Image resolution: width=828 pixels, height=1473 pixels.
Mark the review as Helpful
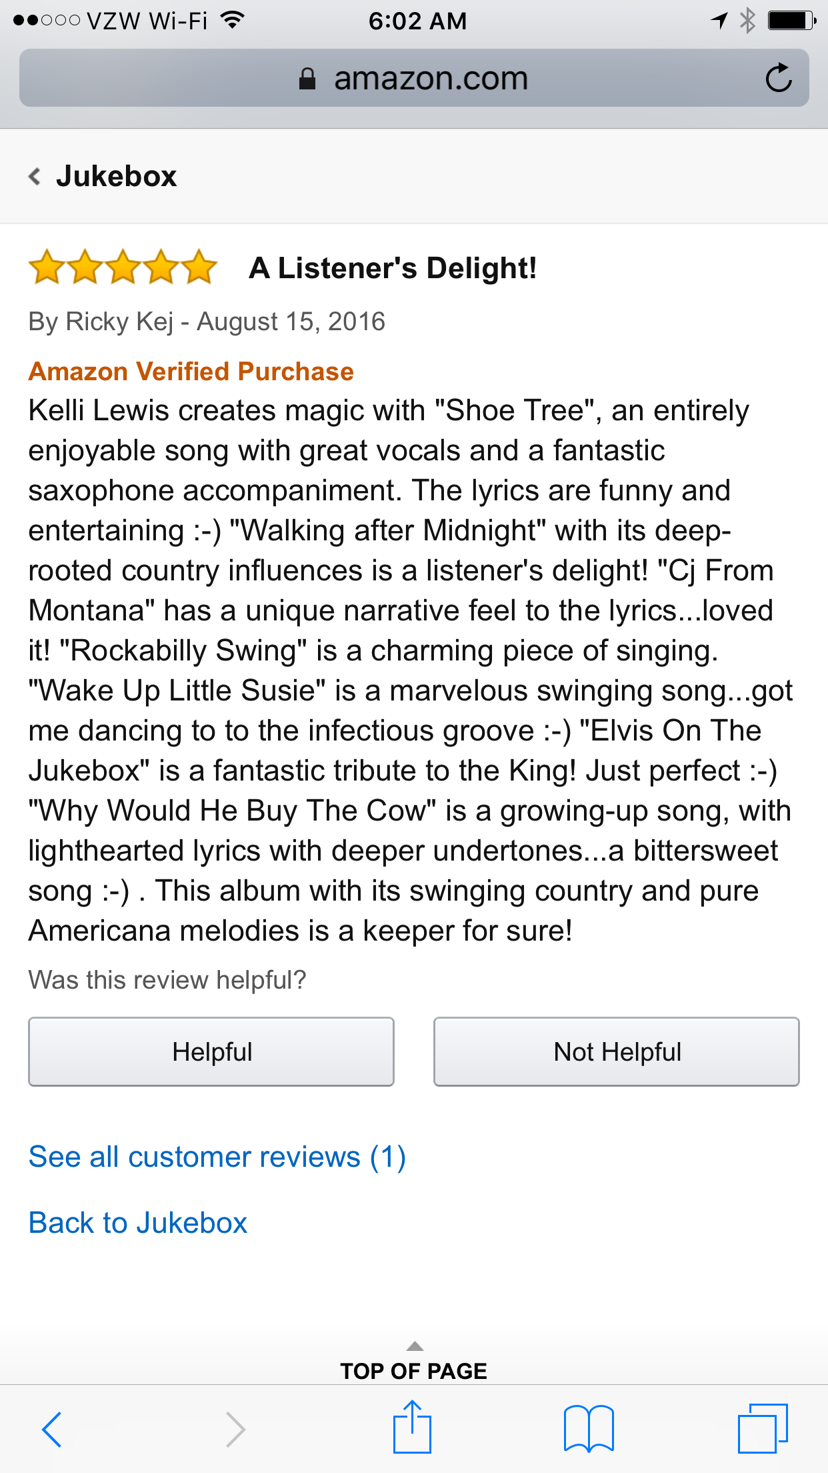pos(211,1052)
